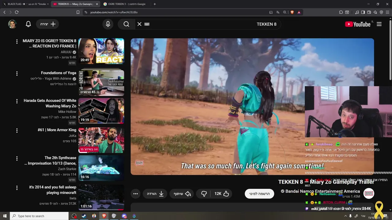
Task: Open the Brave VPN shield icon
Action: click(381, 12)
